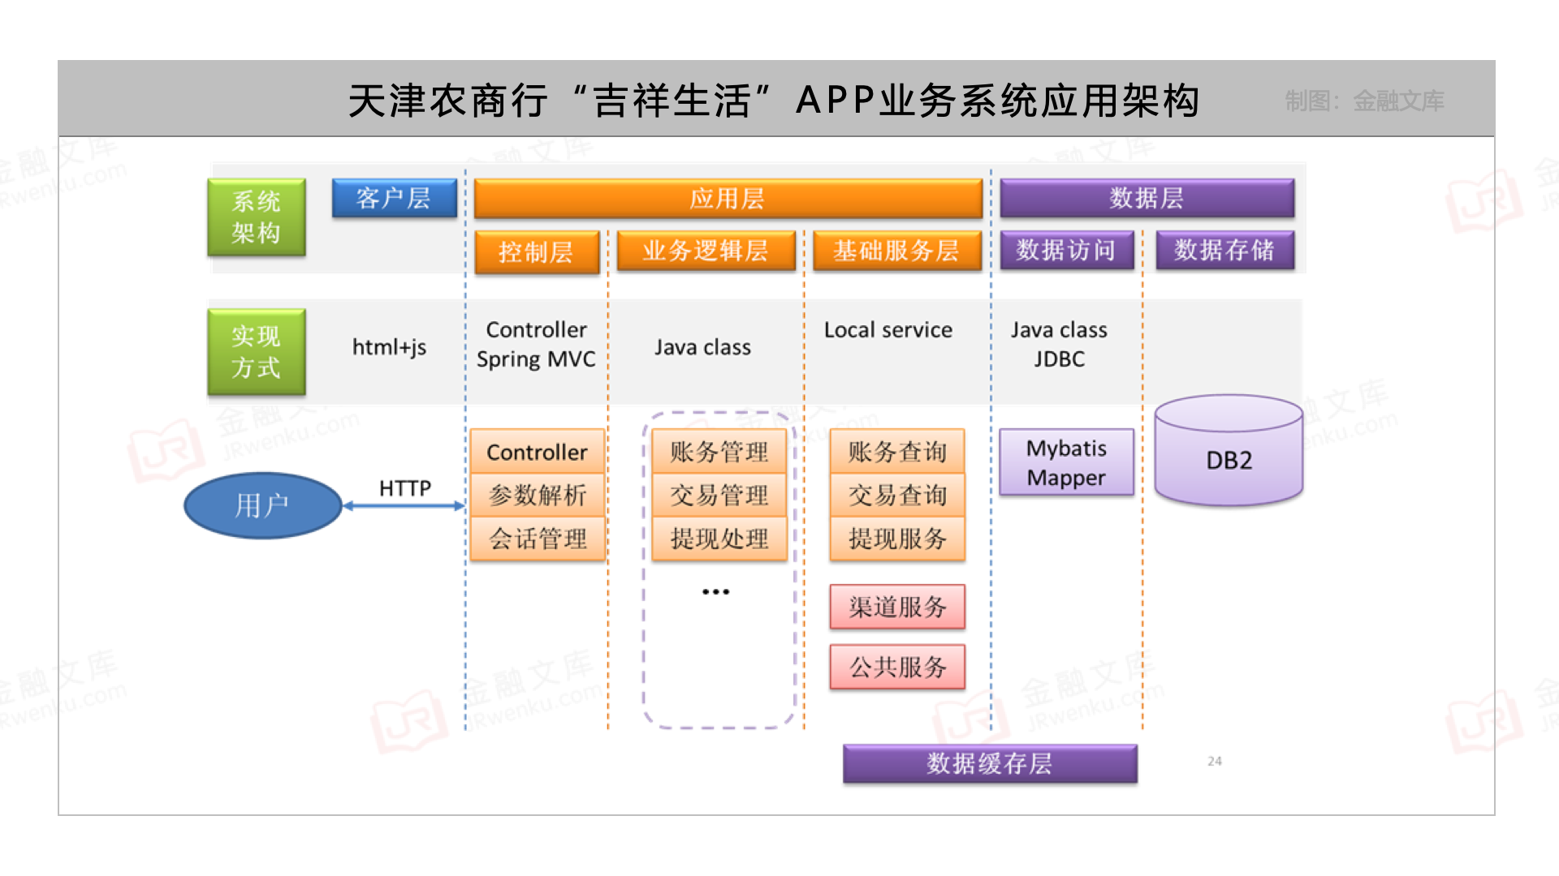Click the 制图：金融文库 credit text
This screenshot has height=876, width=1559.
[x=1364, y=101]
